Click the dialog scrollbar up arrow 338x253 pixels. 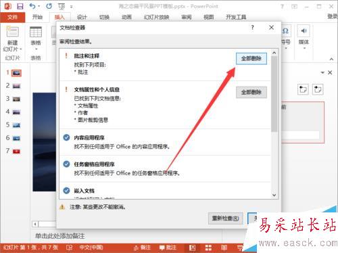pyautogui.click(x=274, y=53)
